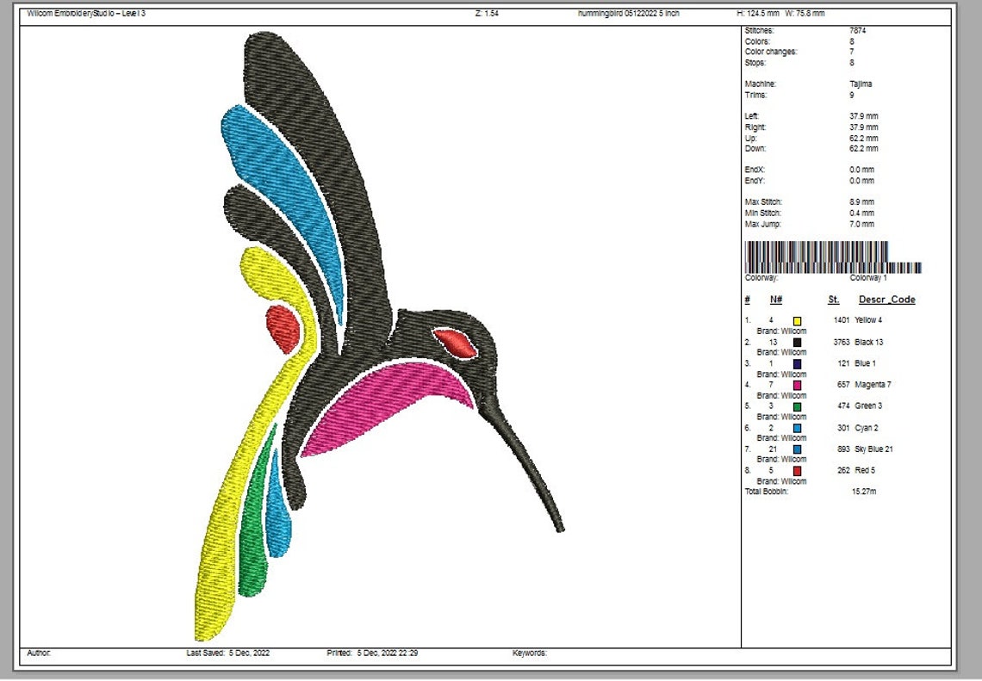Click the Colorway 1 label
Image resolution: width=982 pixels, height=681 pixels.
pyautogui.click(x=870, y=277)
